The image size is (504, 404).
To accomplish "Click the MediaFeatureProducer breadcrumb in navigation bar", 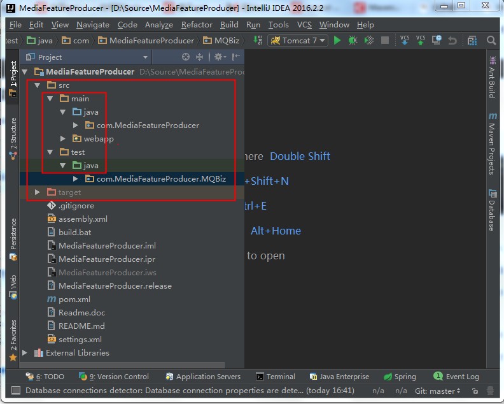I will tap(146, 41).
